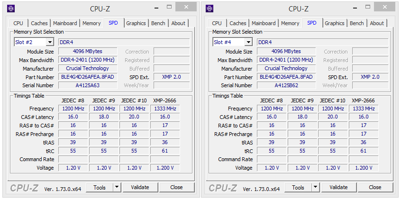Click serial number A4125B62 field
This screenshot has width=401, height=200.
tap(286, 85)
